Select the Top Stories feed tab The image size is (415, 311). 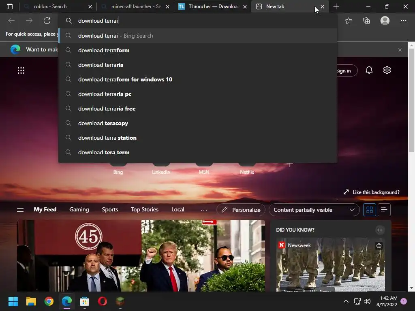pos(145,209)
